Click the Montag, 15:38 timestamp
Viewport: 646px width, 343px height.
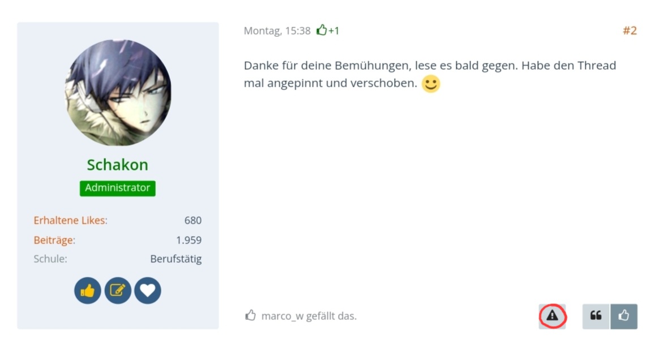tap(277, 31)
